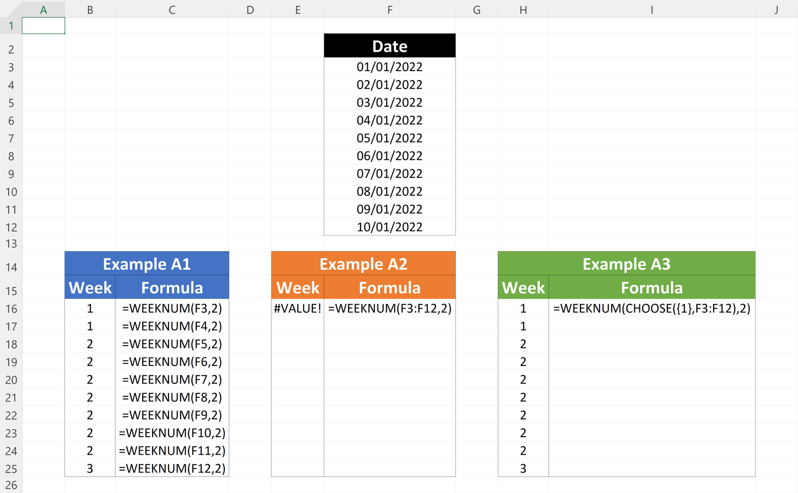
Task: Select the 10/01/2022 date cell
Action: [x=390, y=227]
